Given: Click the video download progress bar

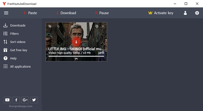Looking at the screenshot, I should pos(76,56).
